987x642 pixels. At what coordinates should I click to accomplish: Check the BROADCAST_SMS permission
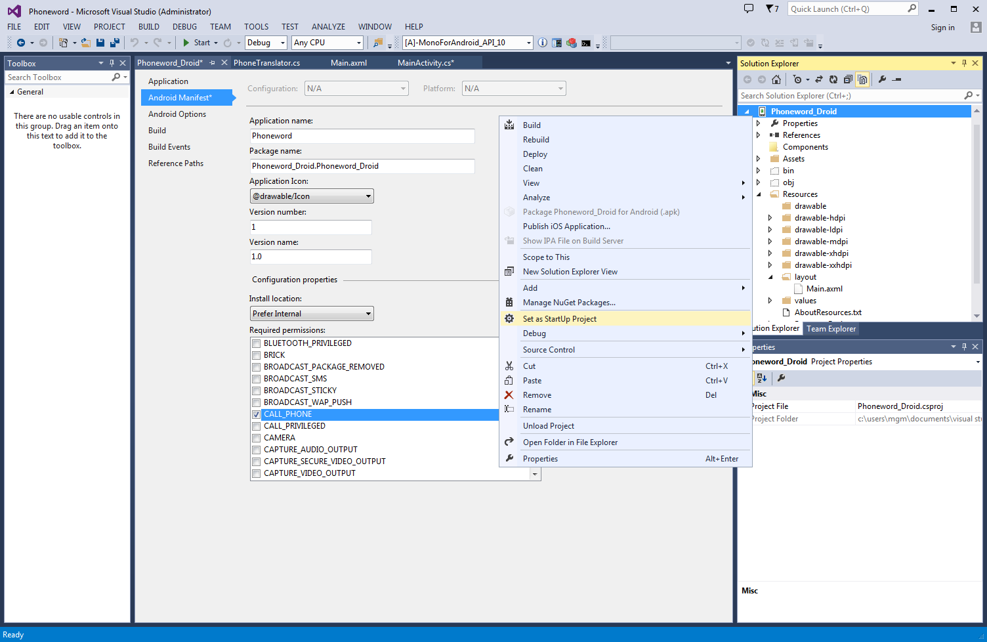257,379
